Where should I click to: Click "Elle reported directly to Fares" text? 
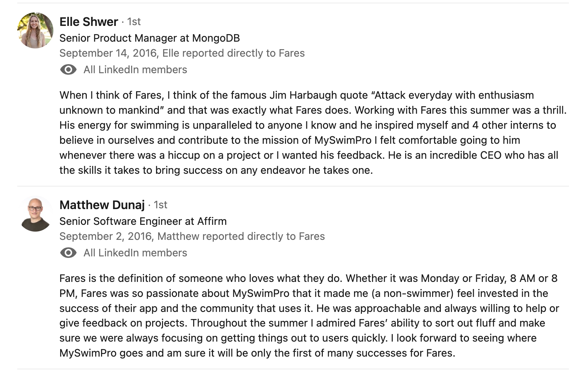point(233,53)
